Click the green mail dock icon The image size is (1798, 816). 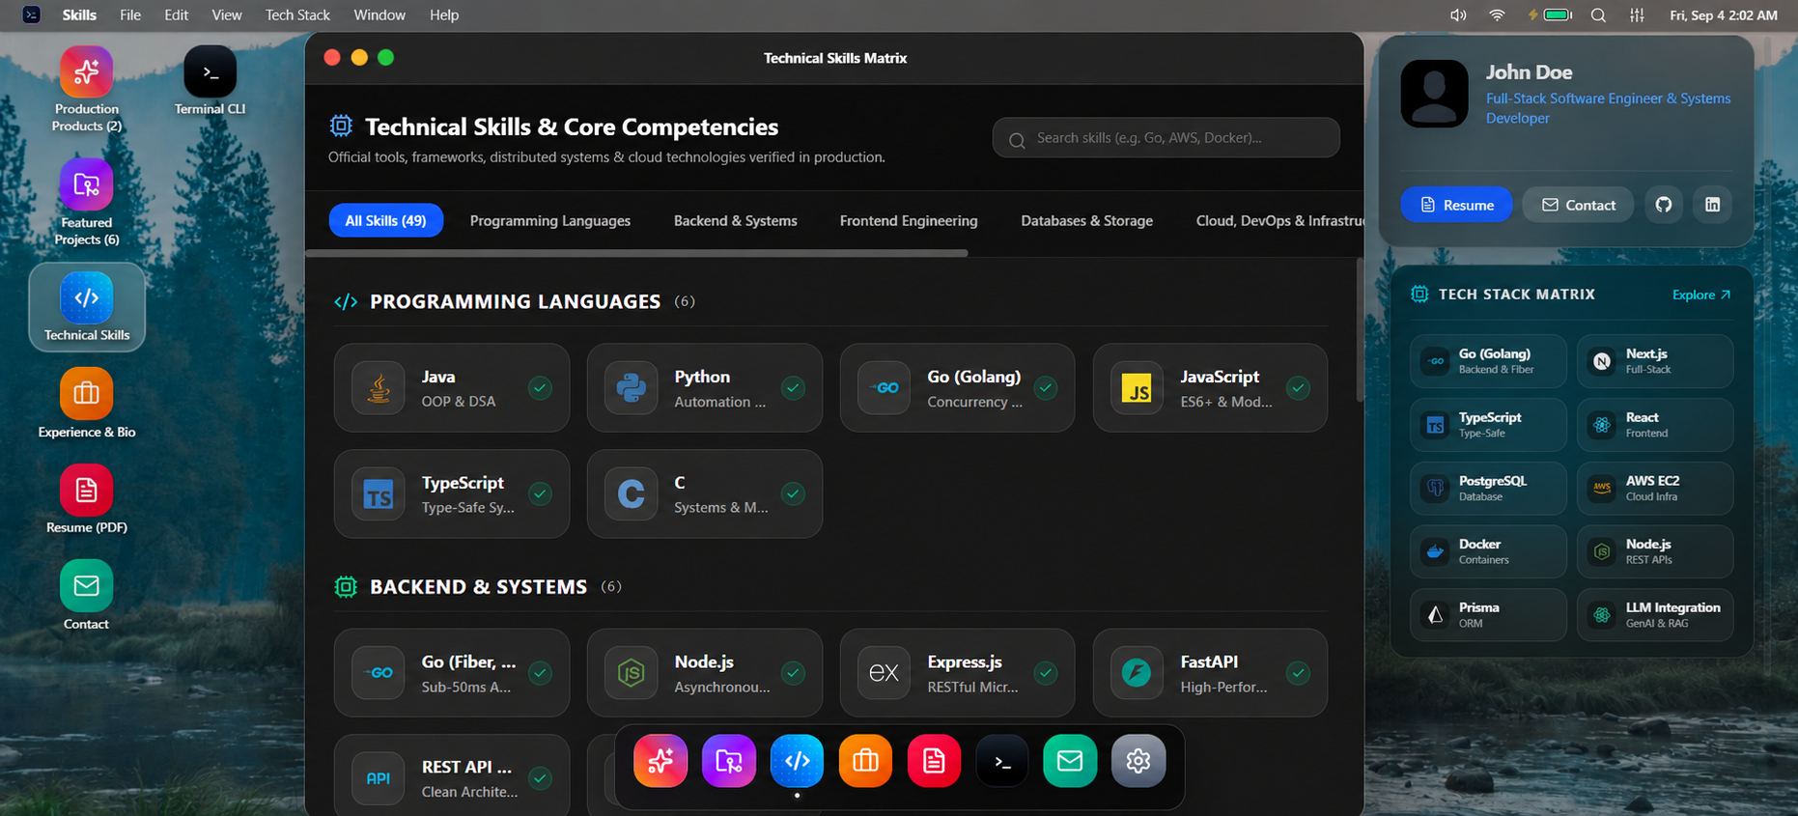tap(1070, 761)
